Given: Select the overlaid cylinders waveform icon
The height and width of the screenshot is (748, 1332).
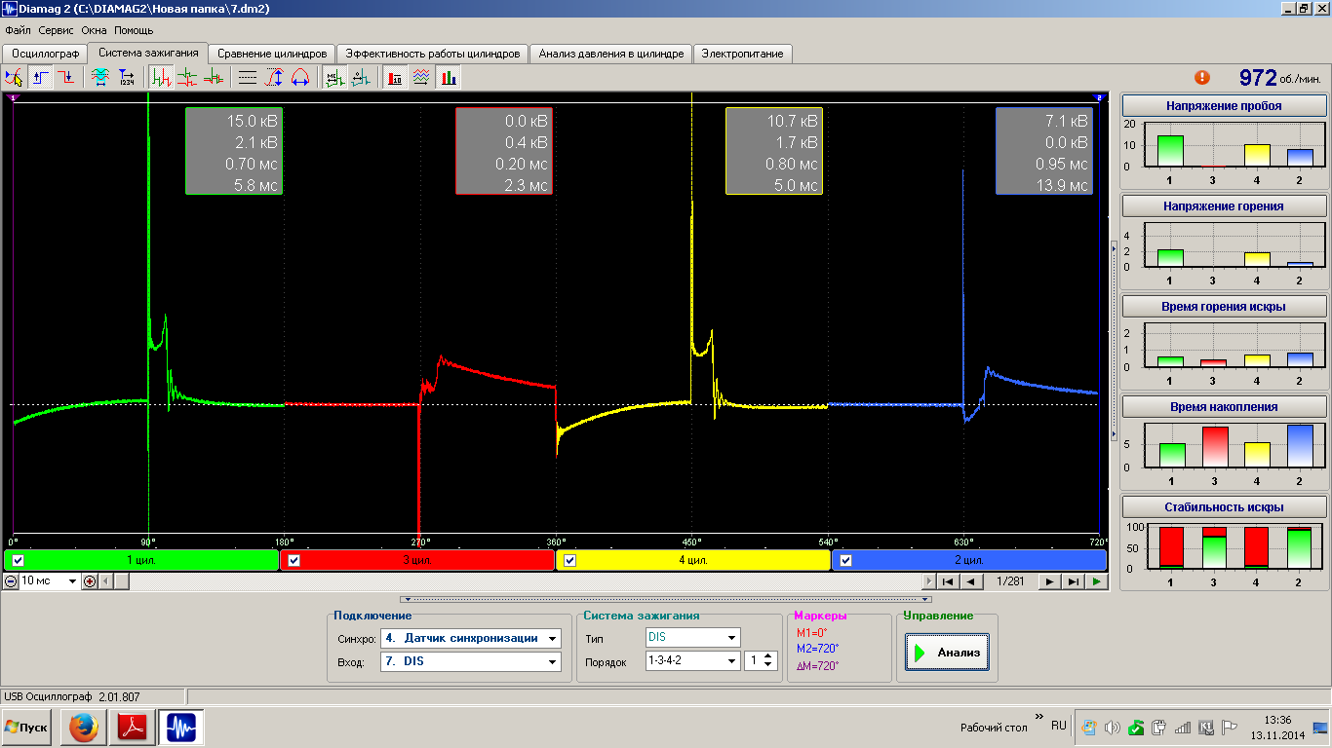Looking at the screenshot, I should 213,78.
